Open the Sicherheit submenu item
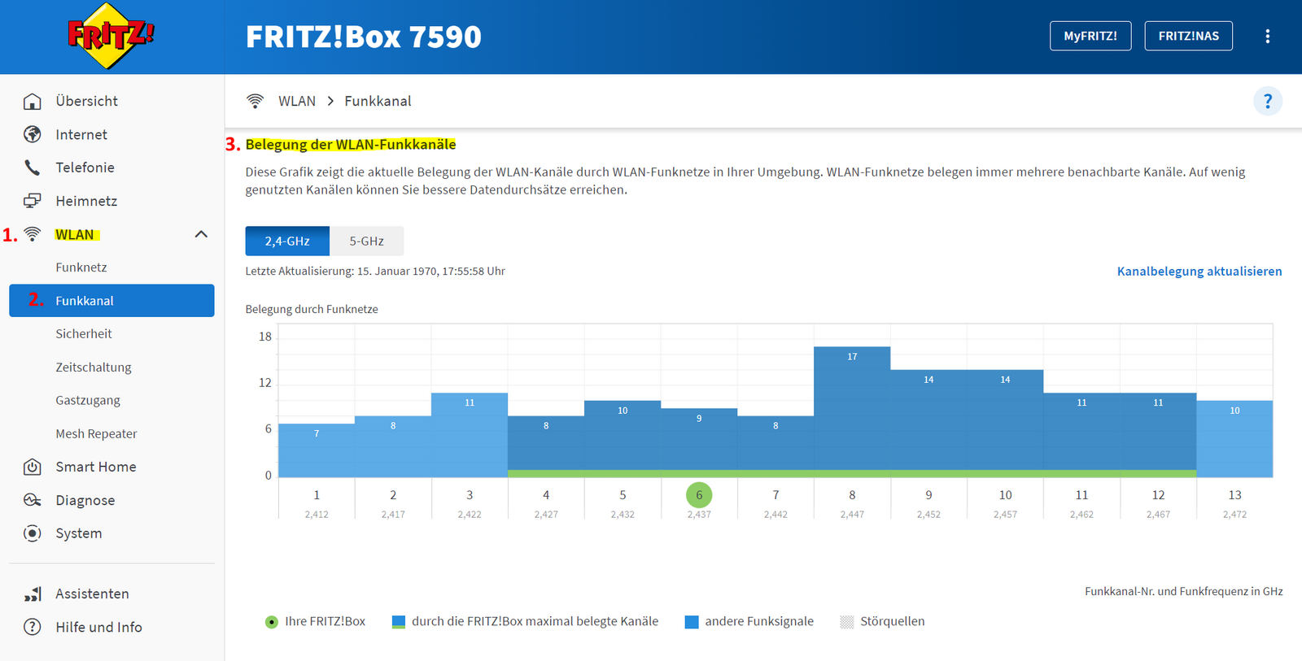 coord(84,333)
